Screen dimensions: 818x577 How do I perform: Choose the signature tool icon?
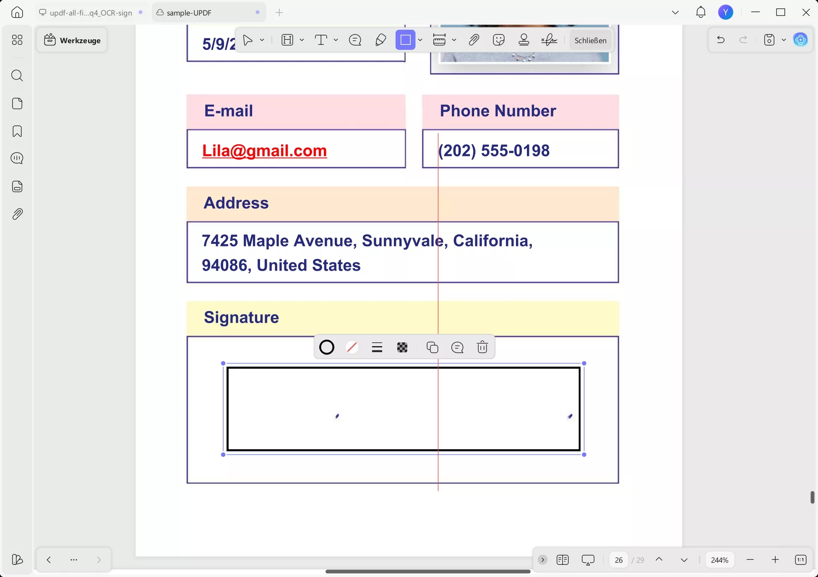point(549,40)
